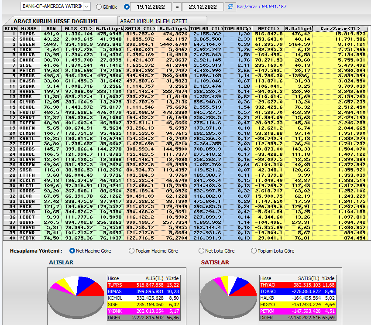Select the TUPRS row in the table
The height and width of the screenshot is (325, 371).
tap(185, 34)
